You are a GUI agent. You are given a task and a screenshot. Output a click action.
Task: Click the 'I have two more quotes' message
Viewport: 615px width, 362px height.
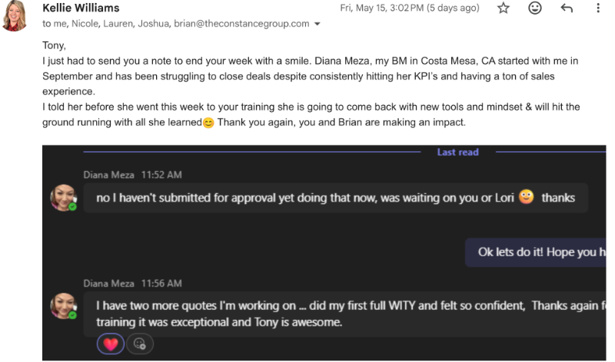344,314
